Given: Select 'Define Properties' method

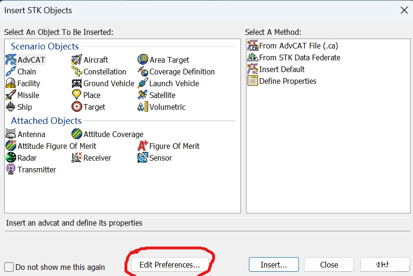Looking at the screenshot, I should tap(288, 81).
